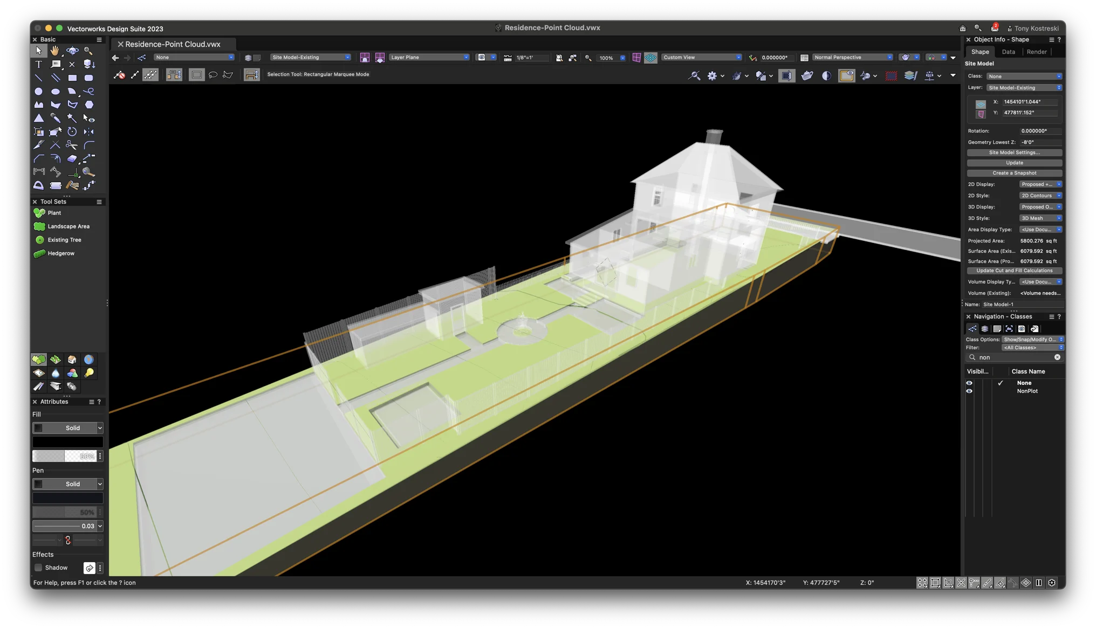Image resolution: width=1096 pixels, height=629 pixels.
Task: Open the Data tab
Action: click(1008, 52)
